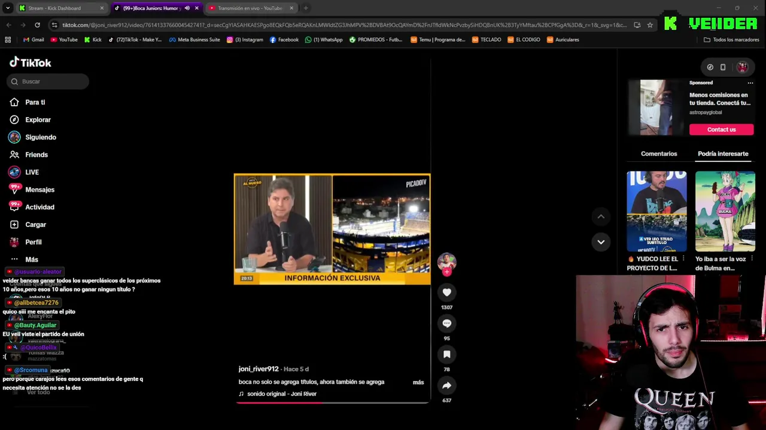Screen dimensions: 766x430
Task: Click the install app icon in the address bar
Action: tap(637, 25)
